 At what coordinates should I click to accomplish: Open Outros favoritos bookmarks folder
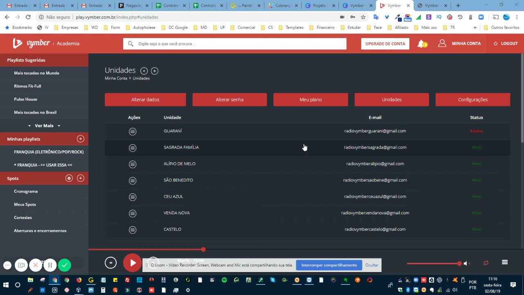pyautogui.click(x=501, y=27)
